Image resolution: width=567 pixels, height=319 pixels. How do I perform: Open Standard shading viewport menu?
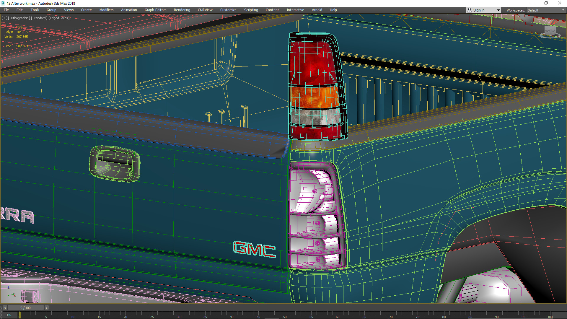(39, 18)
